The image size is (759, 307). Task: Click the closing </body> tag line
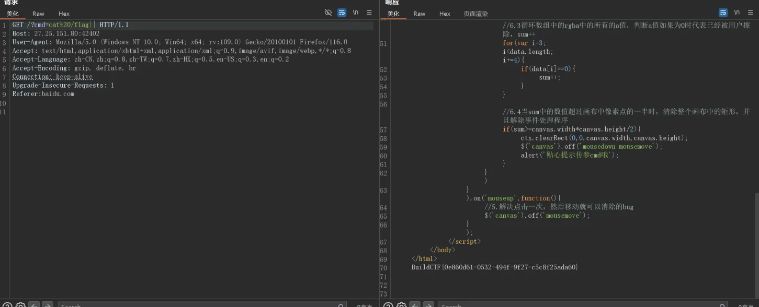[443, 250]
